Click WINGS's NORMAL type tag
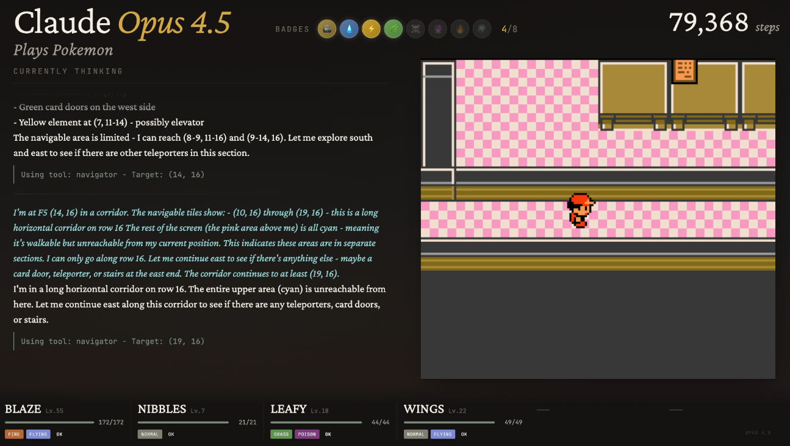The height and width of the screenshot is (446, 790). pyautogui.click(x=415, y=434)
